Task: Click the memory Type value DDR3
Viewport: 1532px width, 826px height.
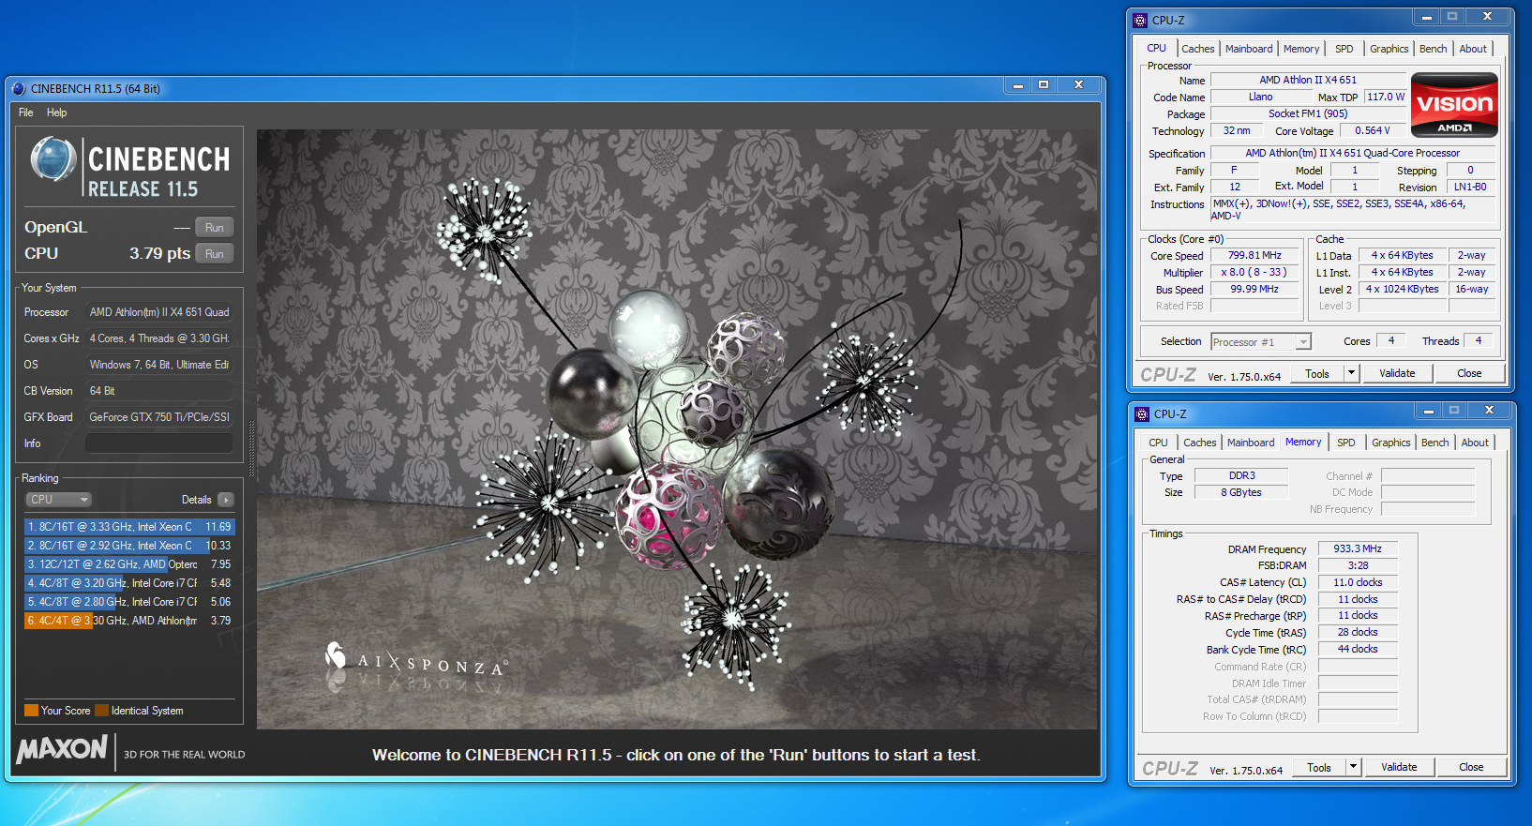Action: tap(1242, 476)
